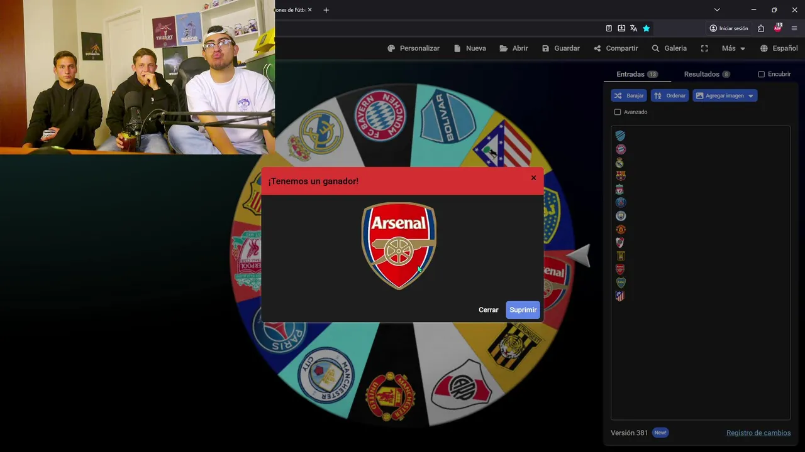Select the Atletico Madrid crest in entries list
The image size is (805, 452).
tap(620, 296)
